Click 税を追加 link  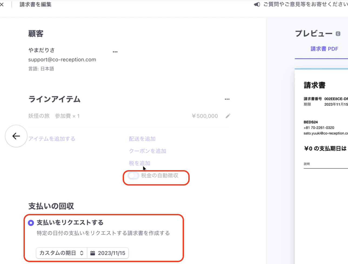pos(139,163)
